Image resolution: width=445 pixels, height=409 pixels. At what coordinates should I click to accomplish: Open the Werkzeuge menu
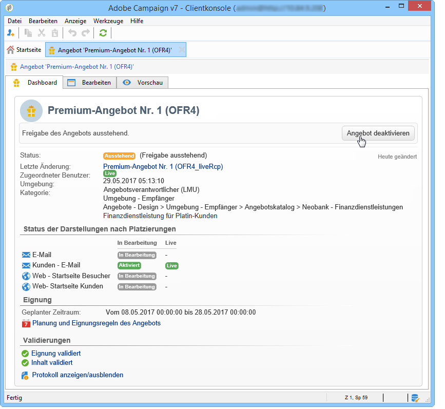(108, 21)
